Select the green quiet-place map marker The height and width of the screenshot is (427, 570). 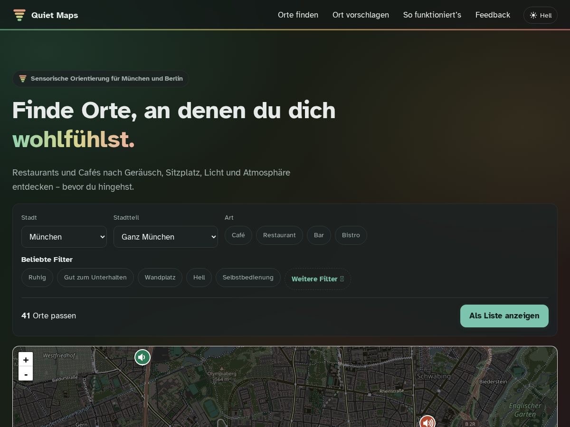pyautogui.click(x=142, y=357)
